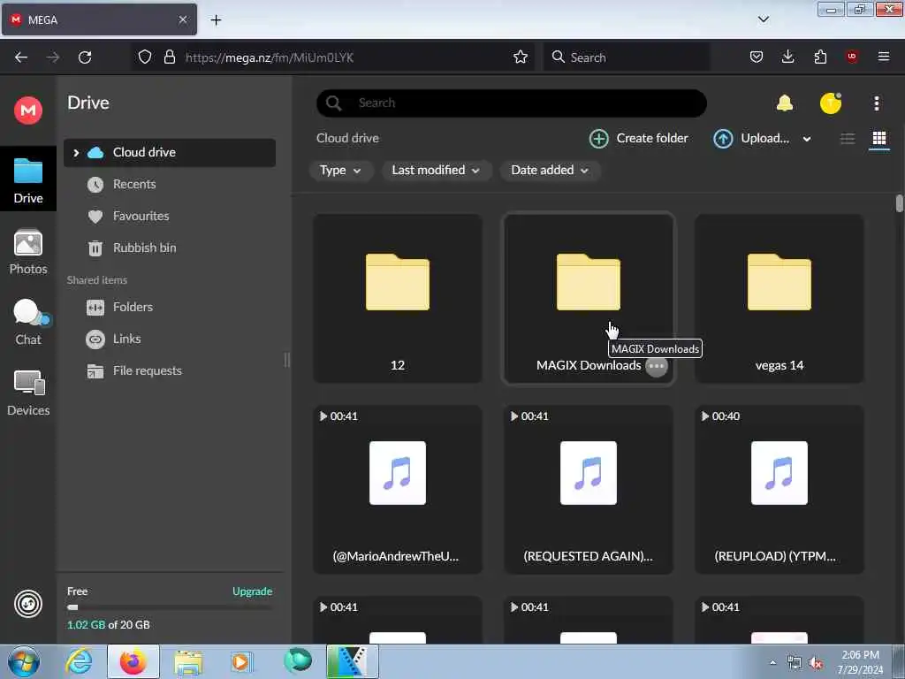Viewport: 905px width, 679px height.
Task: Click the Upgrade link
Action: tap(252, 591)
